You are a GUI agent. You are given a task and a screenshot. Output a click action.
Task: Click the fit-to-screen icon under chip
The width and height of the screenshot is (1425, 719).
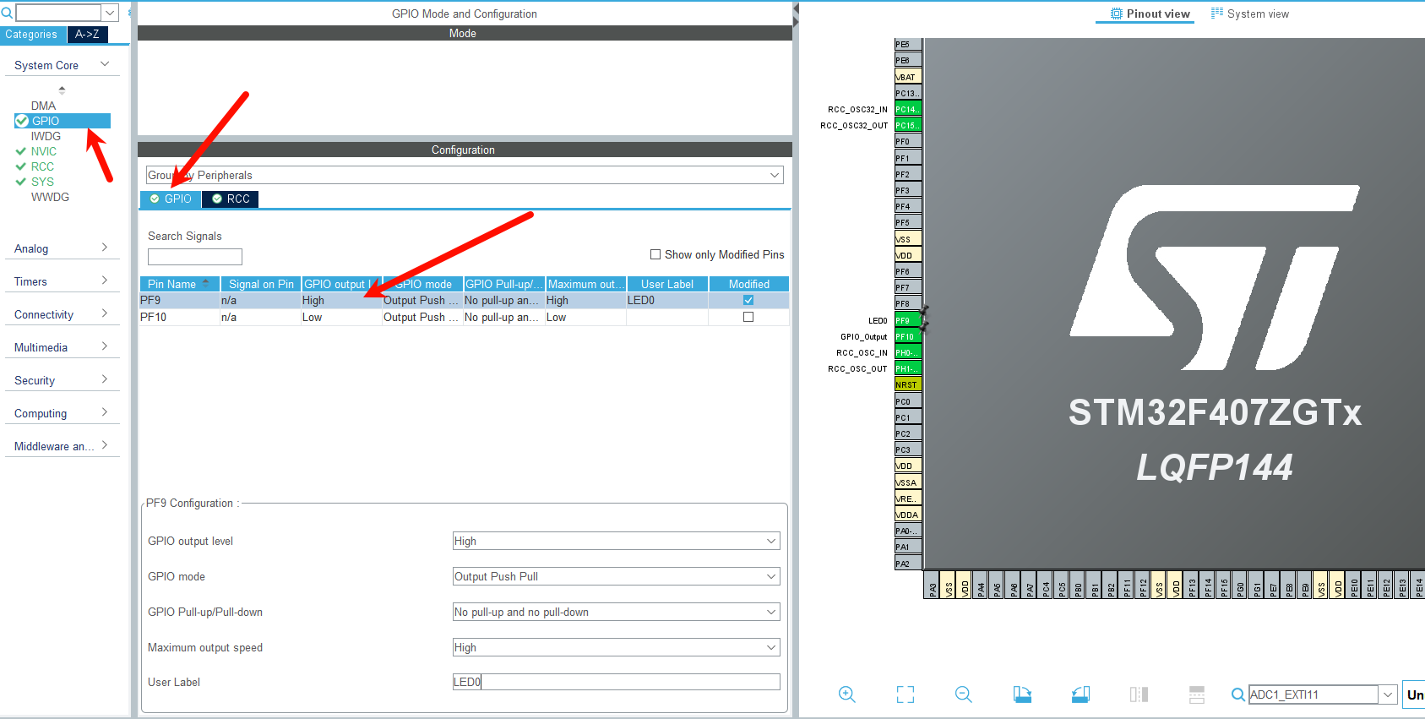(906, 694)
